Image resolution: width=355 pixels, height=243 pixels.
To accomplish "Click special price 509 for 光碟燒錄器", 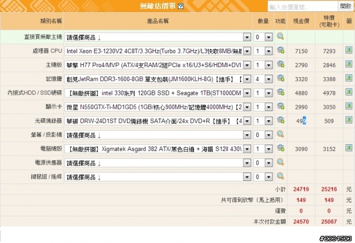I will [x=329, y=121].
